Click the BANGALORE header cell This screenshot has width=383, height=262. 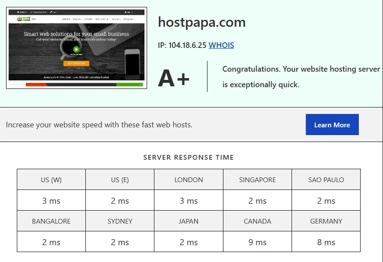click(51, 221)
